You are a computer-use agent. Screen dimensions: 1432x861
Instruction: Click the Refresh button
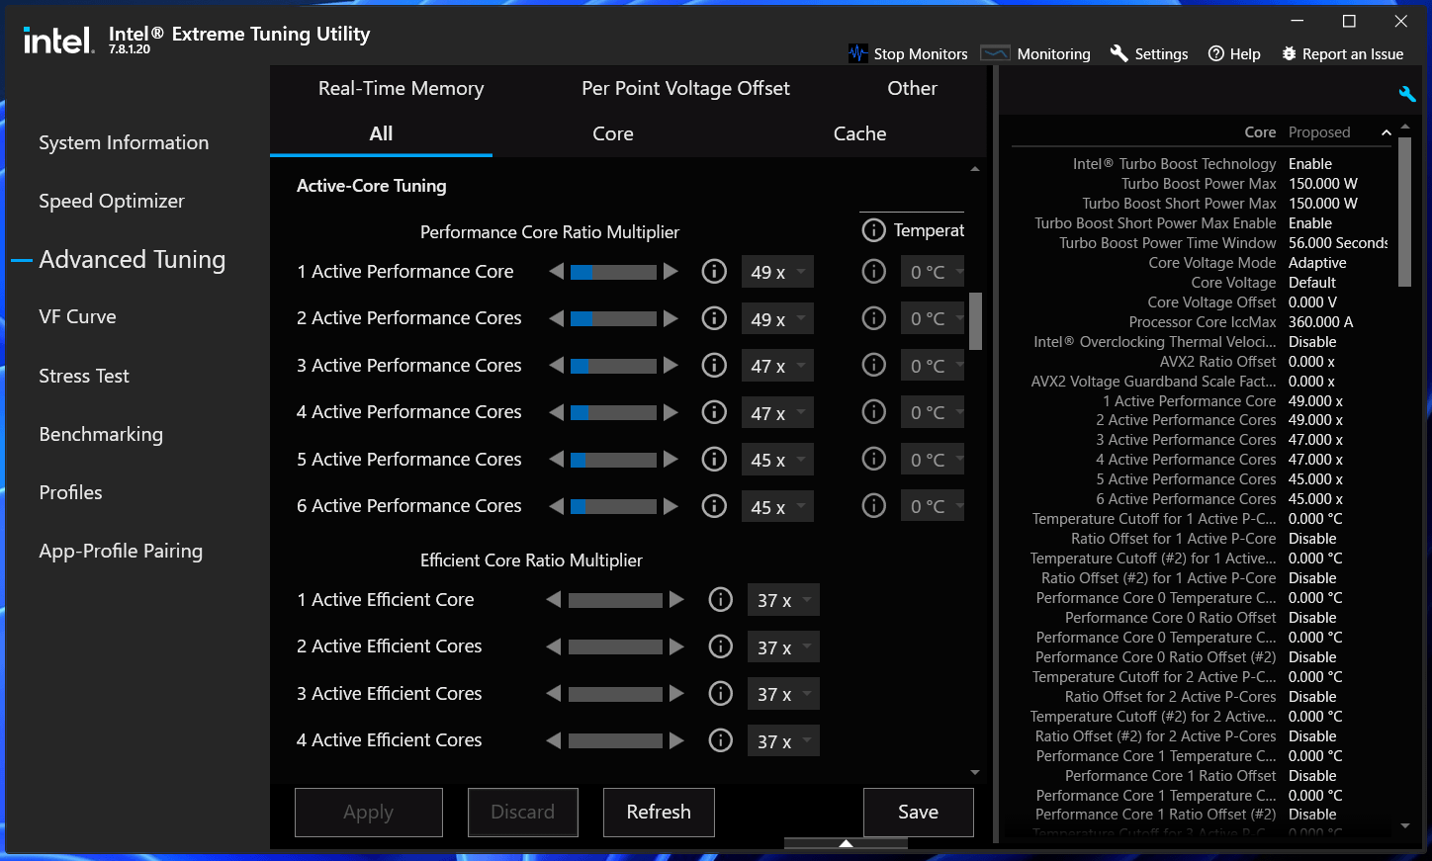click(x=659, y=812)
